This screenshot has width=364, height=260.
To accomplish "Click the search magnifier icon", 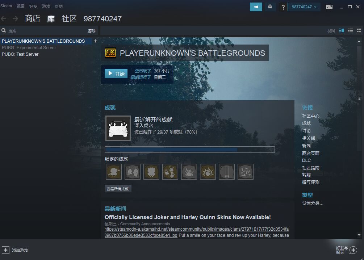I will click(4, 30).
